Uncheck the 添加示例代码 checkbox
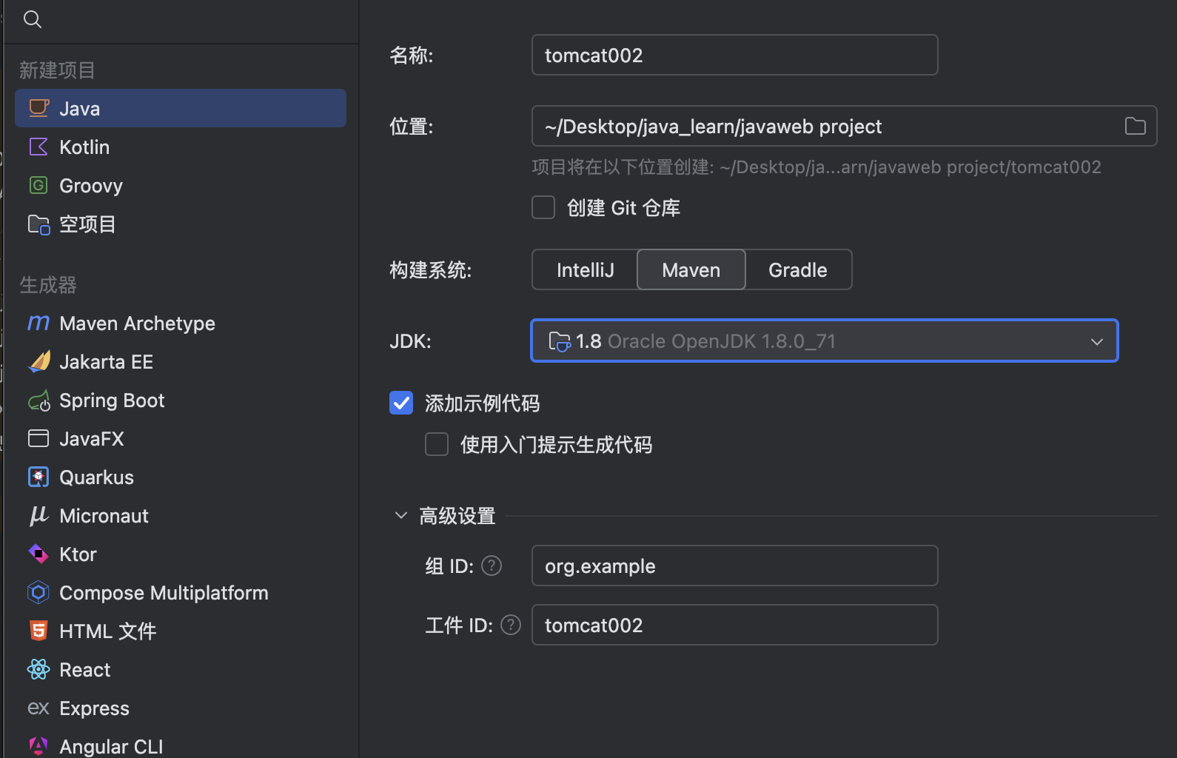 [401, 403]
